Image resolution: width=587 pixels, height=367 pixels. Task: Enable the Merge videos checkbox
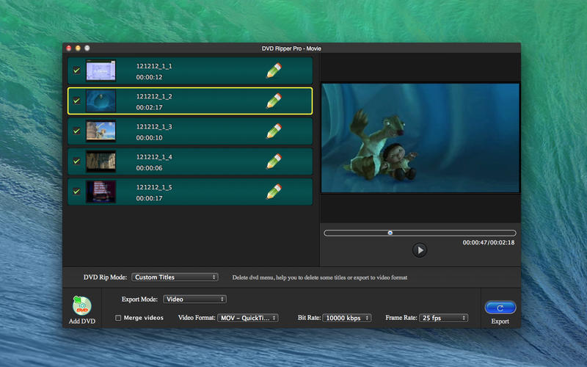119,318
